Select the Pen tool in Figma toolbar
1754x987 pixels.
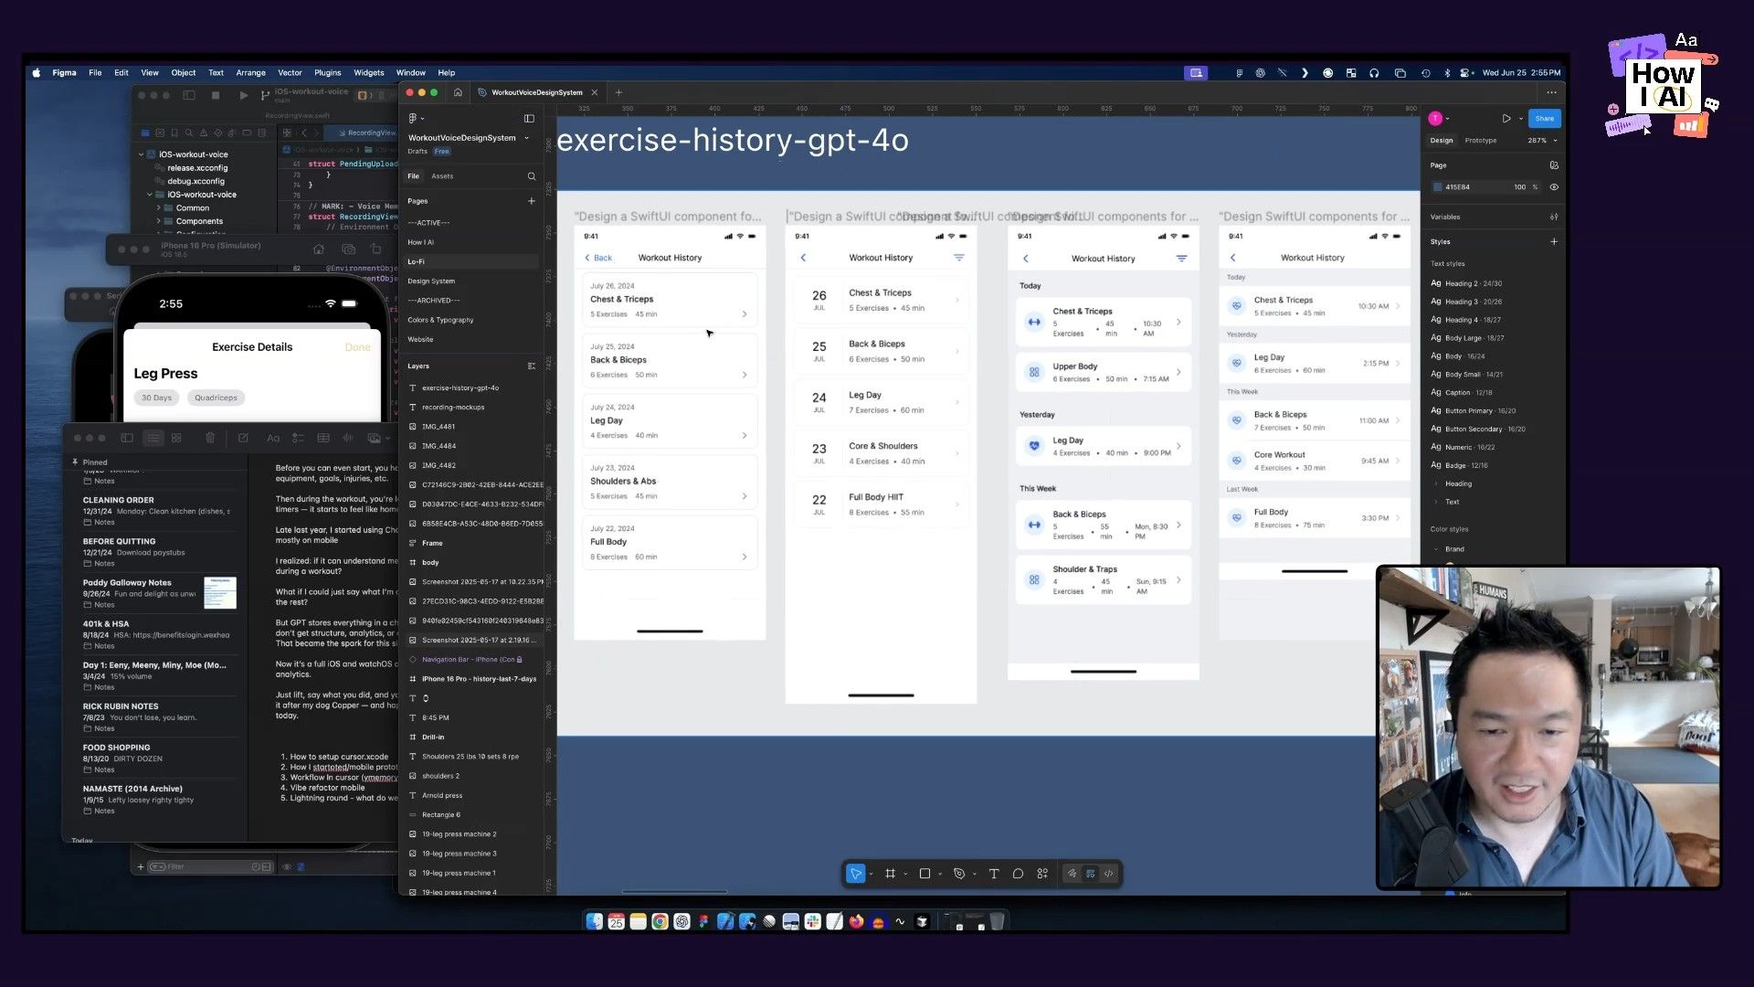[x=959, y=874]
